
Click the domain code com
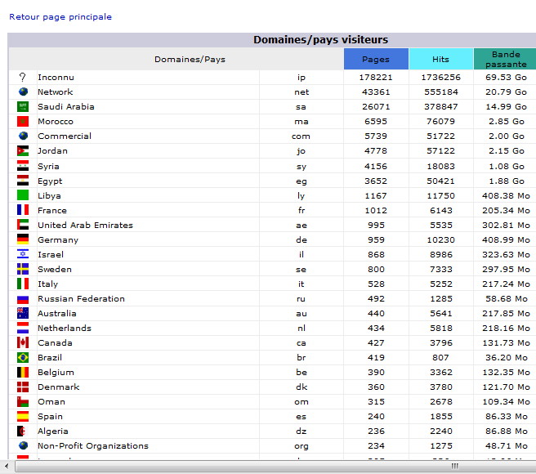301,136
